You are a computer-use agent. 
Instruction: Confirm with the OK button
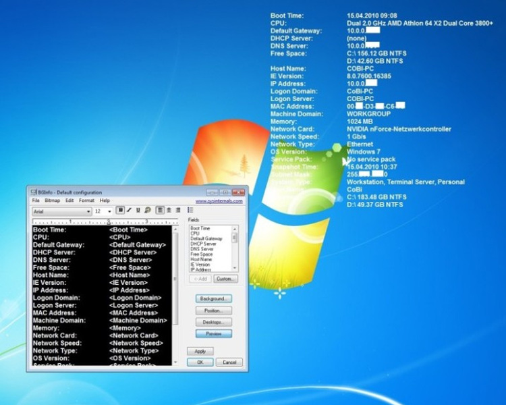click(x=200, y=362)
